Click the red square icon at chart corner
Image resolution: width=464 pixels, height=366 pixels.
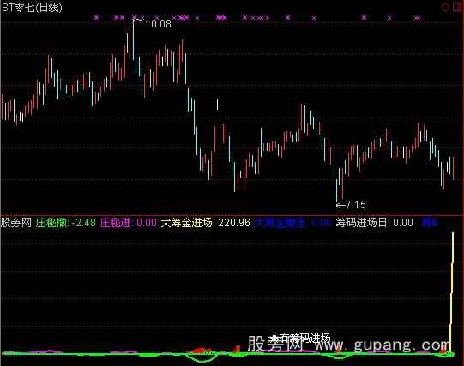click(x=457, y=7)
